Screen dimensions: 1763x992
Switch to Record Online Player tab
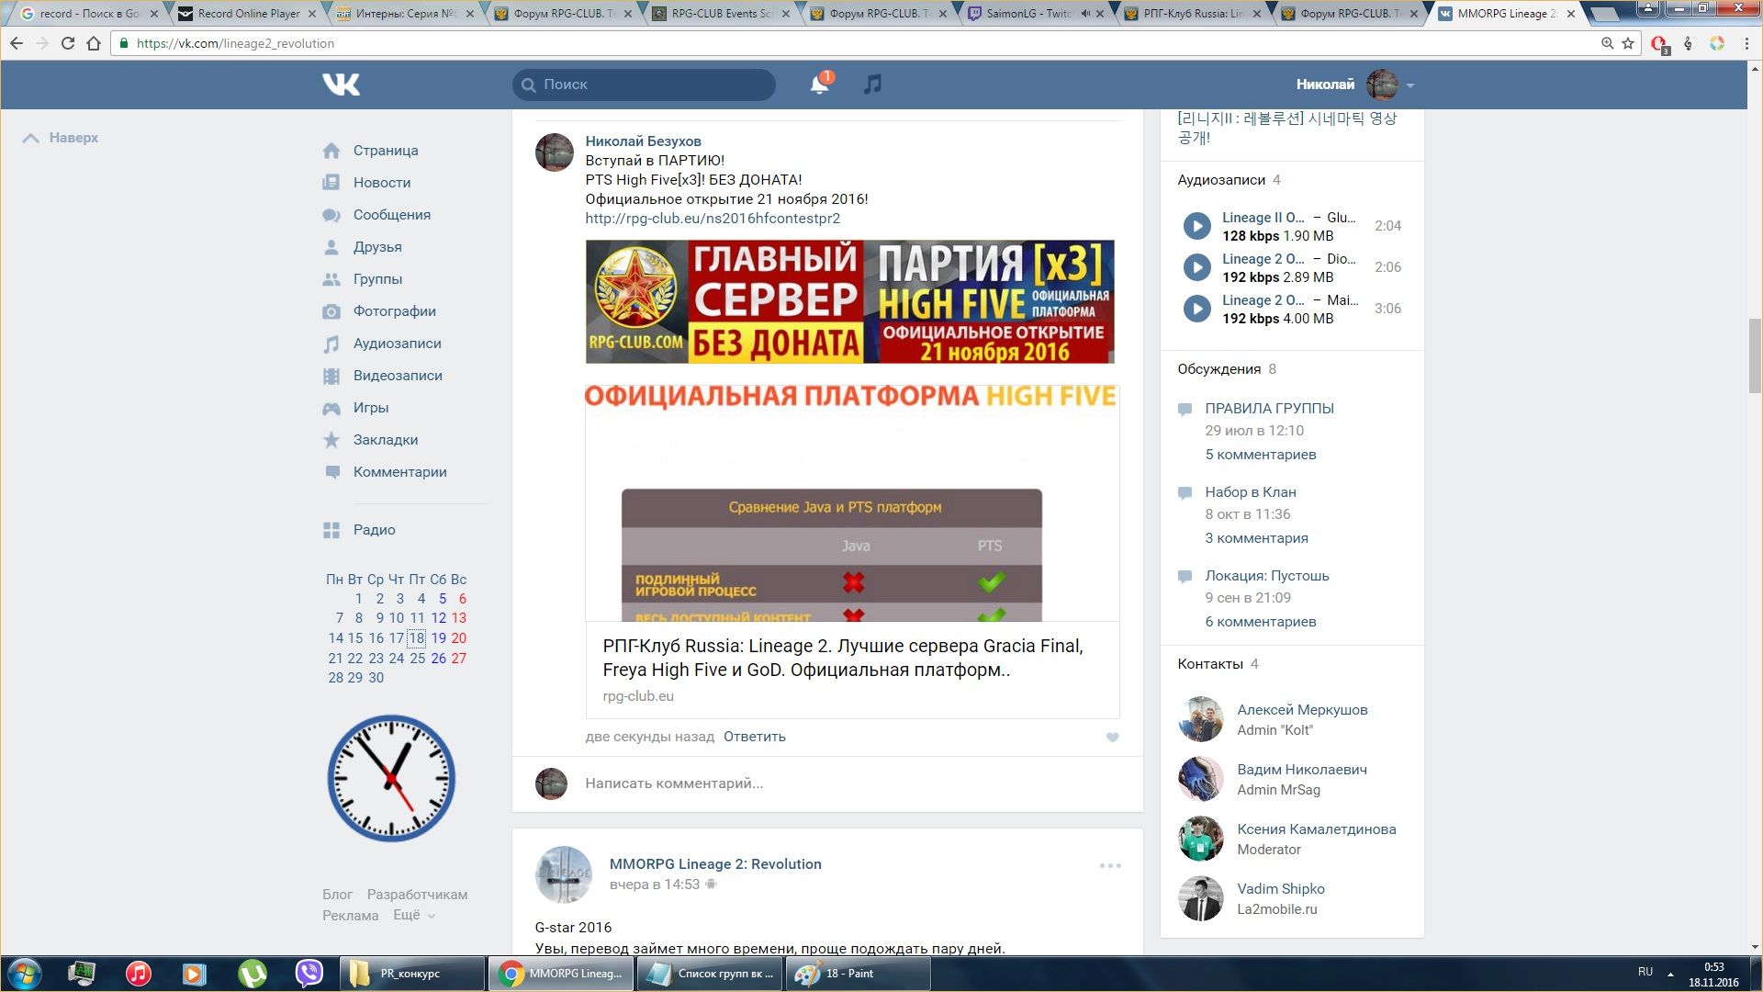point(248,14)
